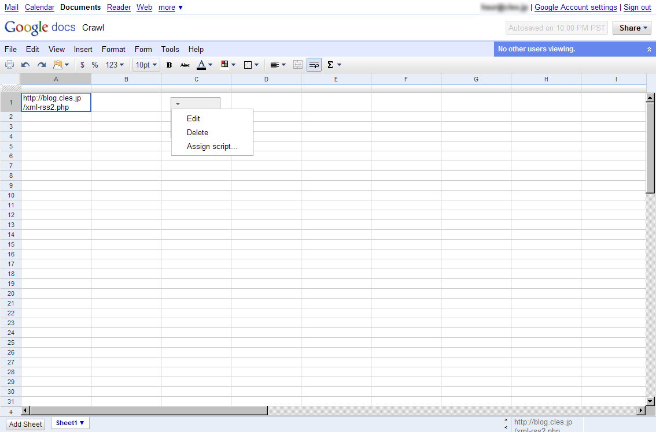This screenshot has width=656, height=432.
Task: Open the text color picker
Action: click(x=204, y=65)
